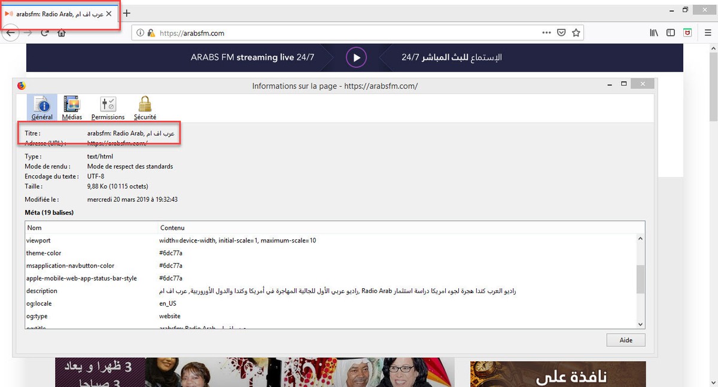
Task: Open the Library toolbar icon
Action: pos(654,33)
